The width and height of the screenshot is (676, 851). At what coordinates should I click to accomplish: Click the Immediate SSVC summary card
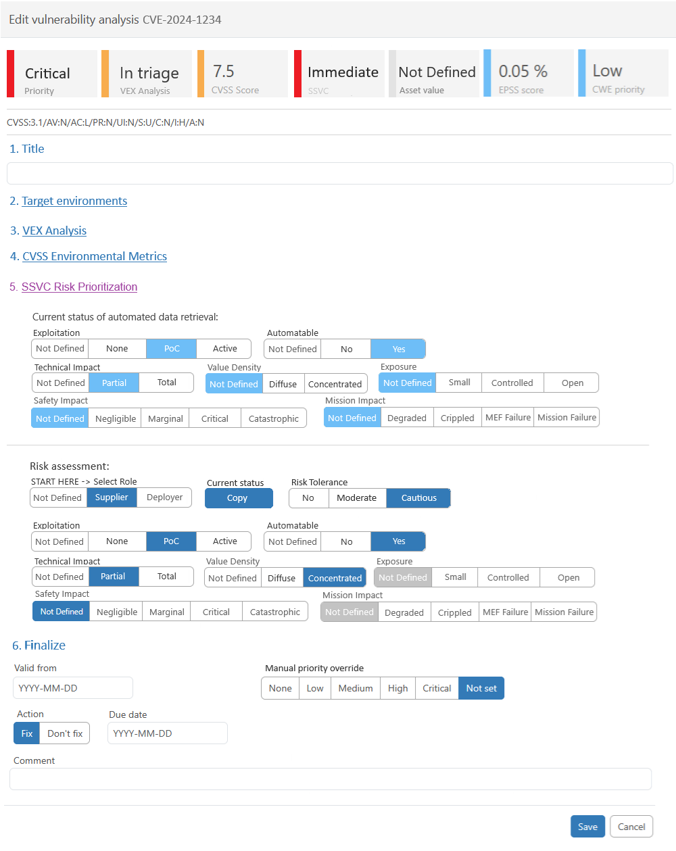pos(339,74)
